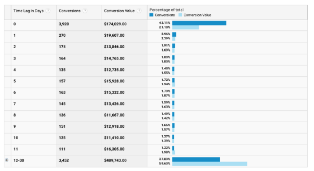Sort by Time Lag in Days column
This screenshot has width=314, height=171.
pyautogui.click(x=28, y=11)
